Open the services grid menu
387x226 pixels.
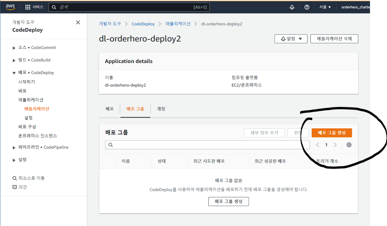pos(34,7)
